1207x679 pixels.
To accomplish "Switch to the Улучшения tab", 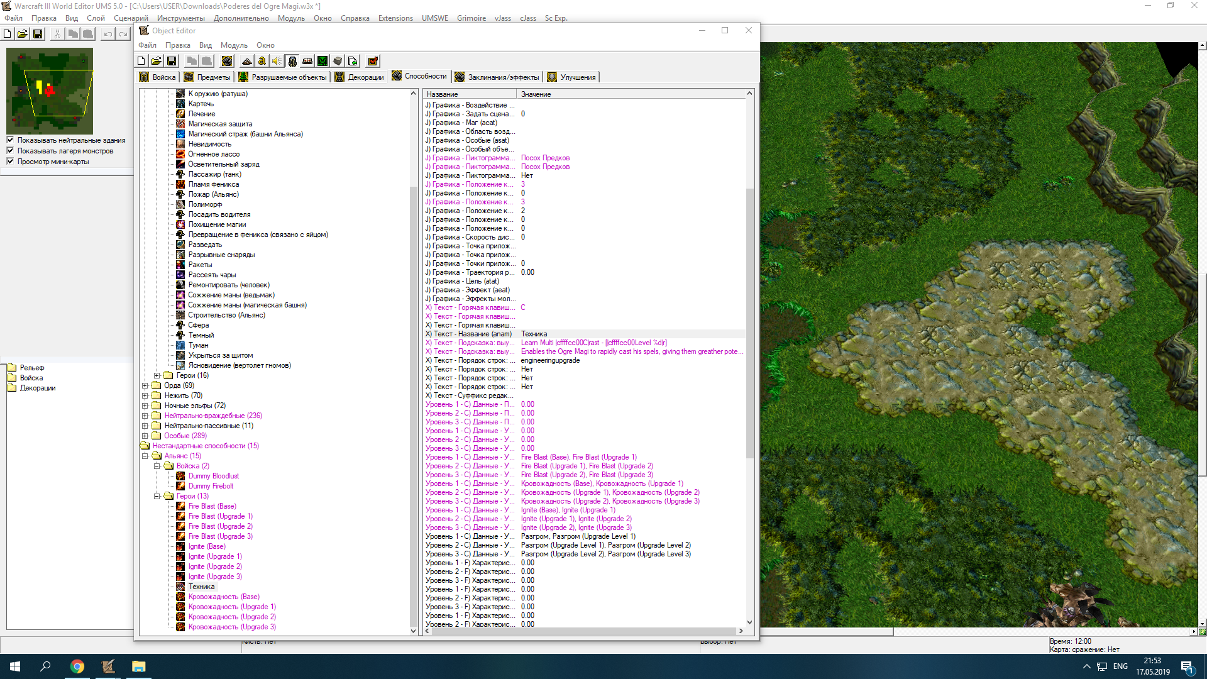I will coord(572,77).
